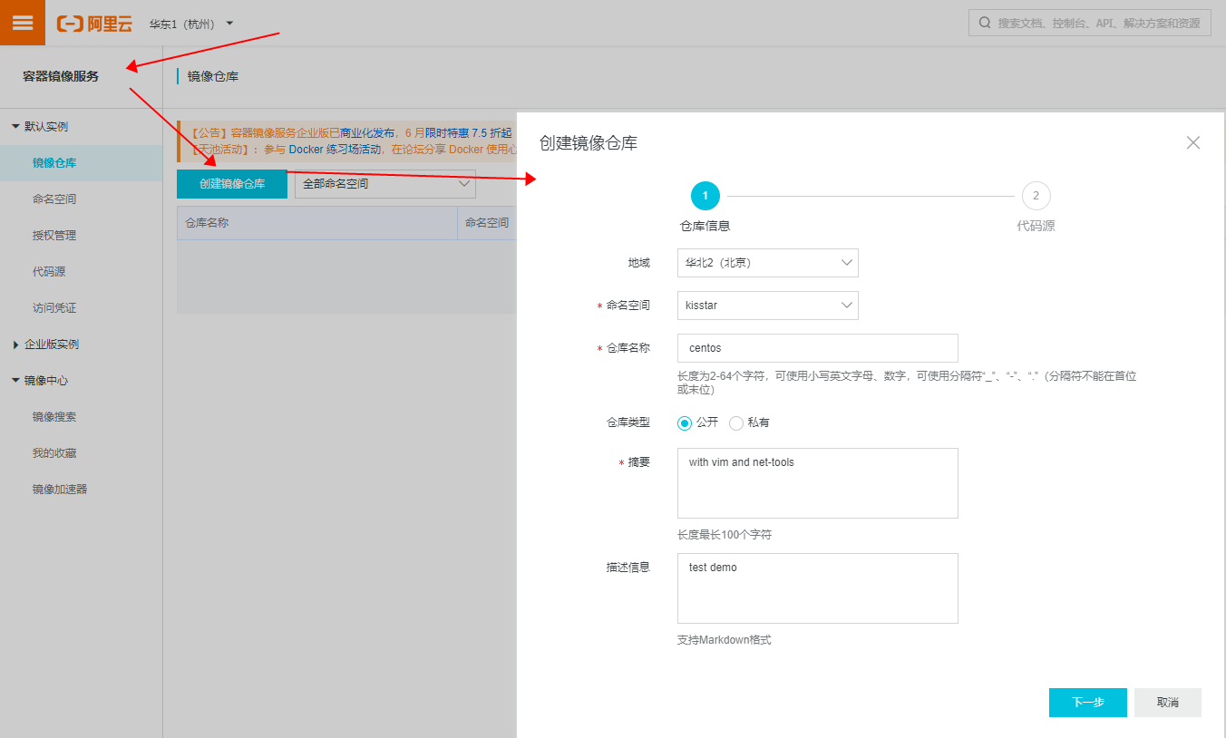The height and width of the screenshot is (738, 1226).
Task: Open the hamburger main menu
Action: click(23, 23)
